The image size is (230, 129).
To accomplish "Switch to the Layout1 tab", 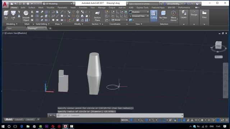I will pos(19,119).
